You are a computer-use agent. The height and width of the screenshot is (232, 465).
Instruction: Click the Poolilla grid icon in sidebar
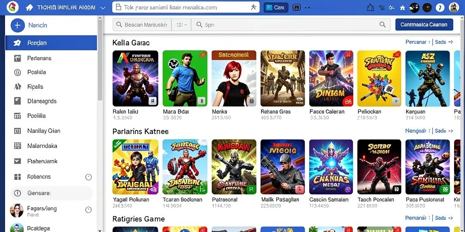[x=18, y=116]
